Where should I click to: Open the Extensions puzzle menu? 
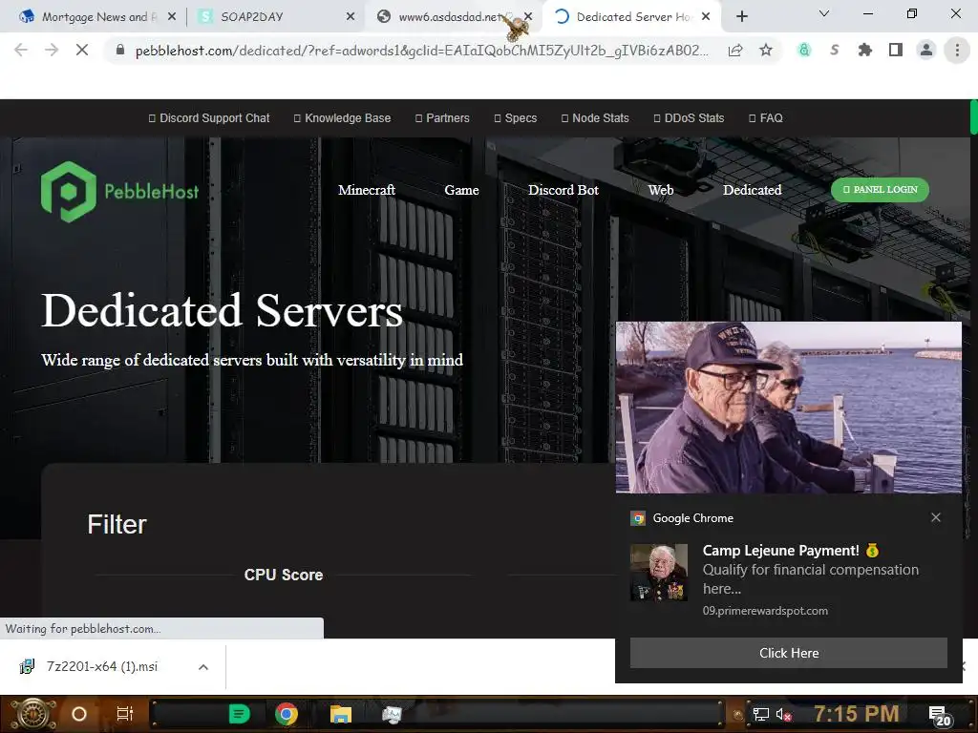click(864, 50)
